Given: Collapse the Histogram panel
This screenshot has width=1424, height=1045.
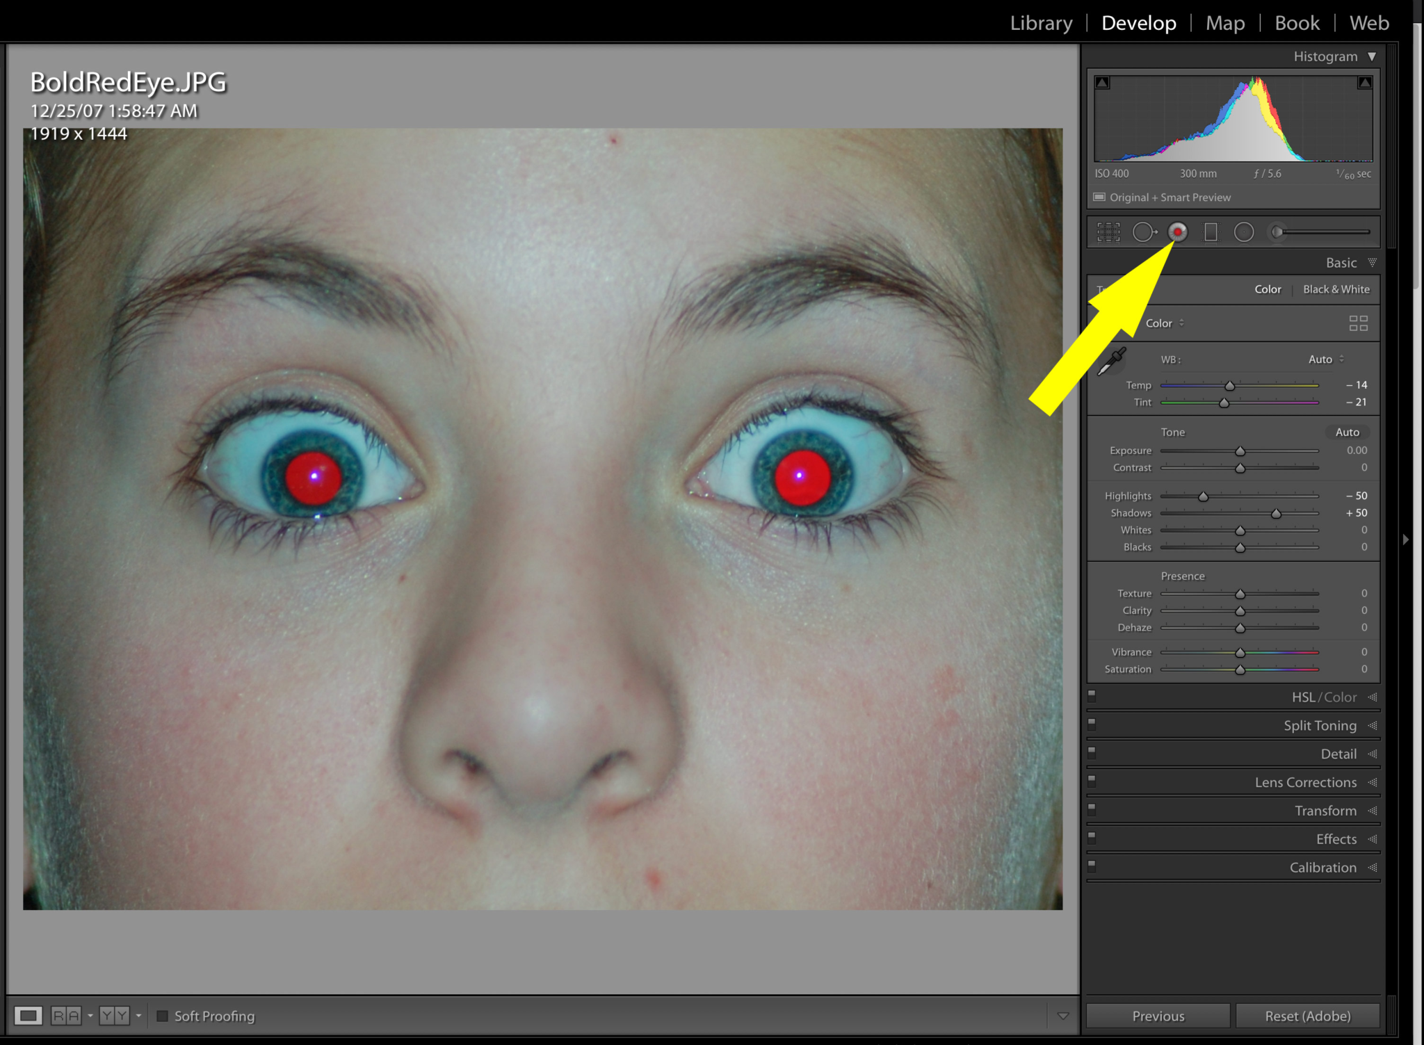Looking at the screenshot, I should (x=1372, y=56).
